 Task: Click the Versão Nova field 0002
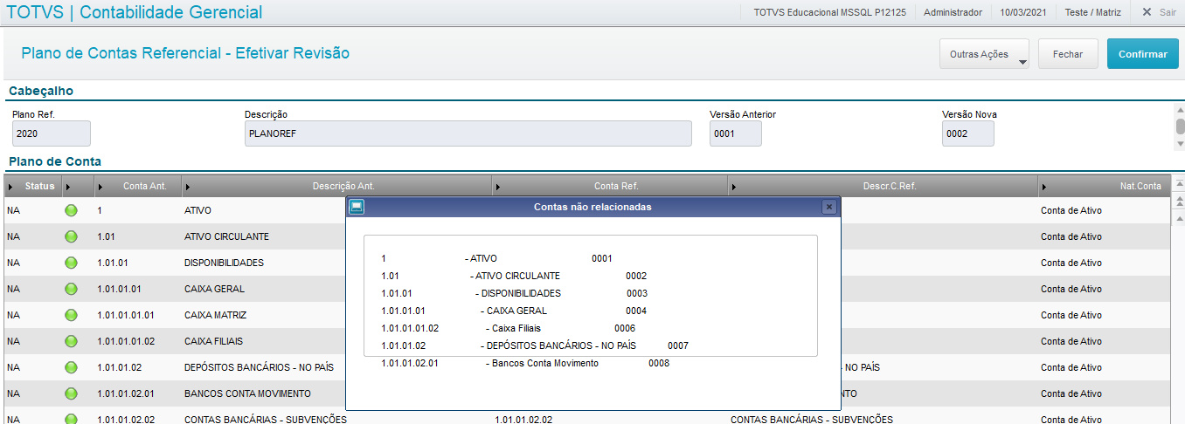point(968,133)
